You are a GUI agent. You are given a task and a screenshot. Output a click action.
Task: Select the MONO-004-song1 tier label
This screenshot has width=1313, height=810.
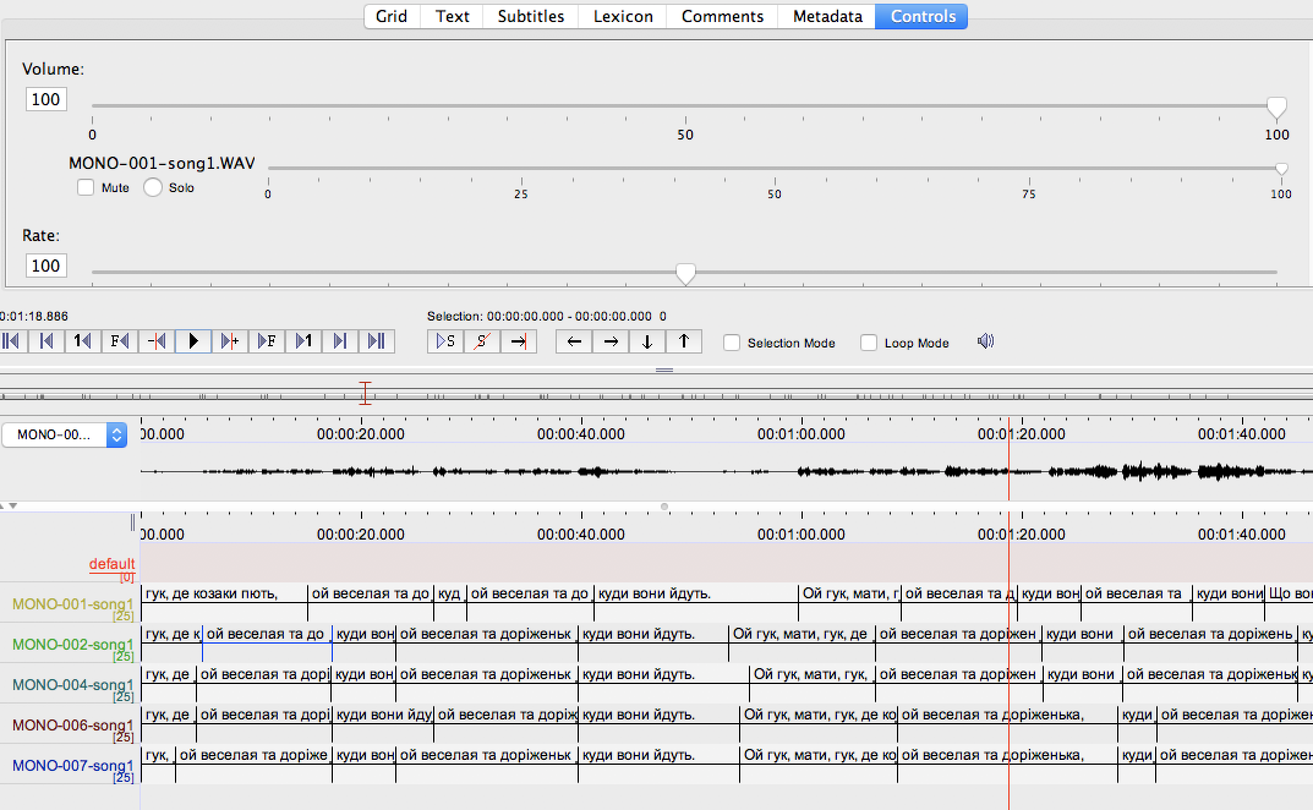pos(73,685)
